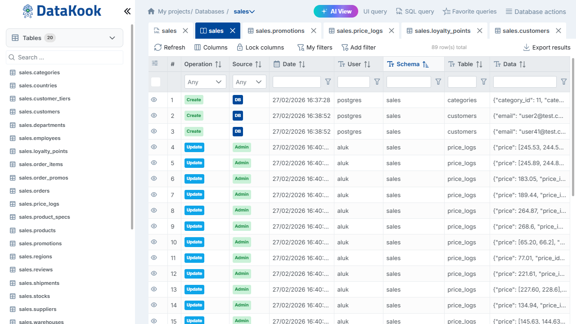Sort by the Operation column arrows
The width and height of the screenshot is (576, 324).
coord(218,64)
